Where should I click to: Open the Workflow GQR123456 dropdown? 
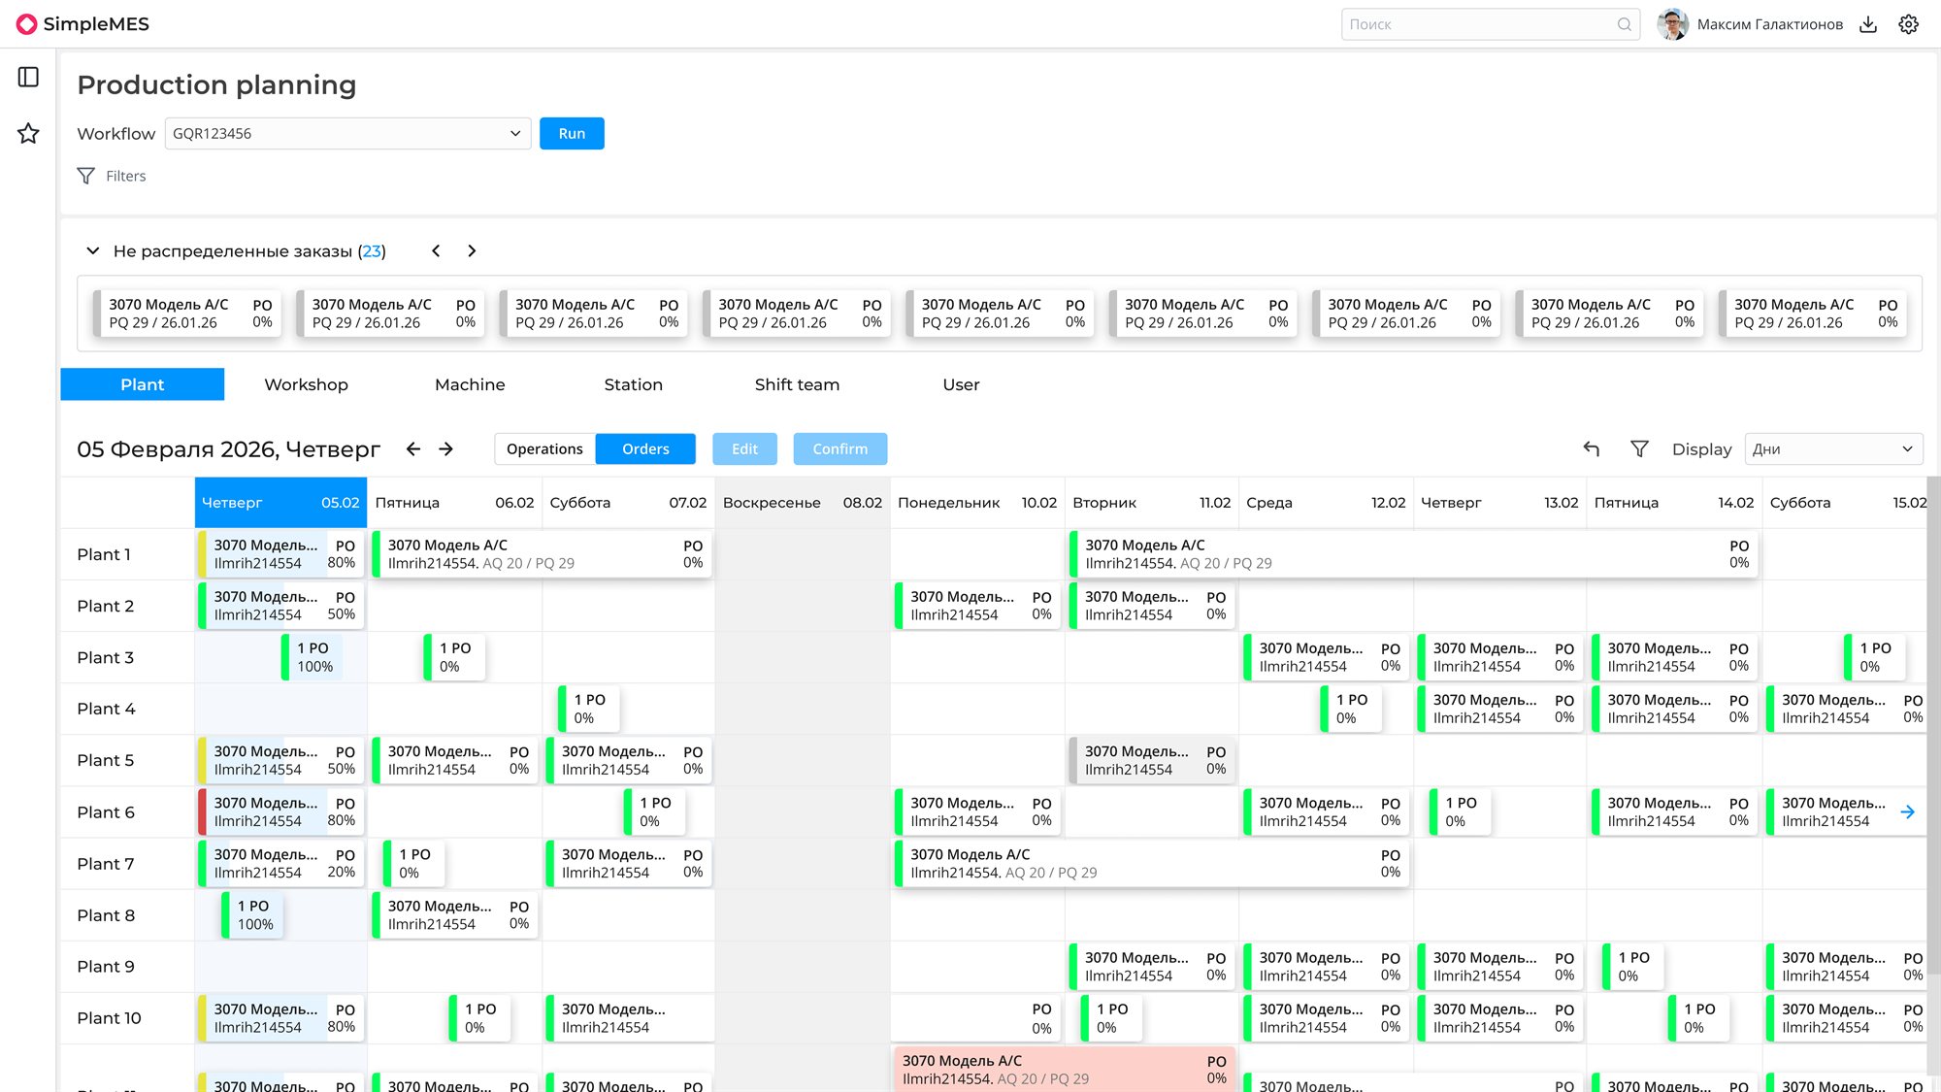(347, 134)
